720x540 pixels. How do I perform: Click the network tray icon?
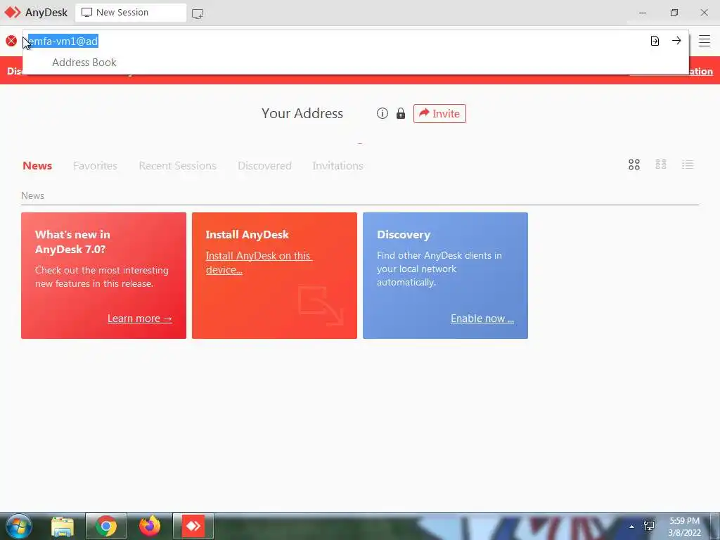tap(649, 526)
